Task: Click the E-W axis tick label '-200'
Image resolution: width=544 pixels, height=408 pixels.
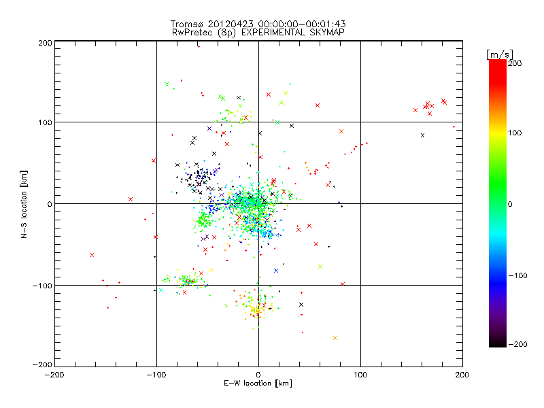Action: (x=54, y=375)
